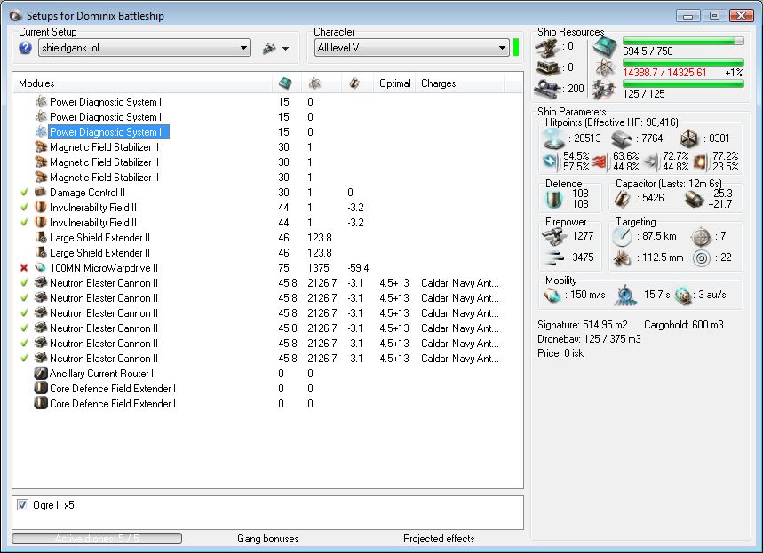Click the capacitor capacity icon showing 5426
Screen dimensions: 763x553
point(622,199)
